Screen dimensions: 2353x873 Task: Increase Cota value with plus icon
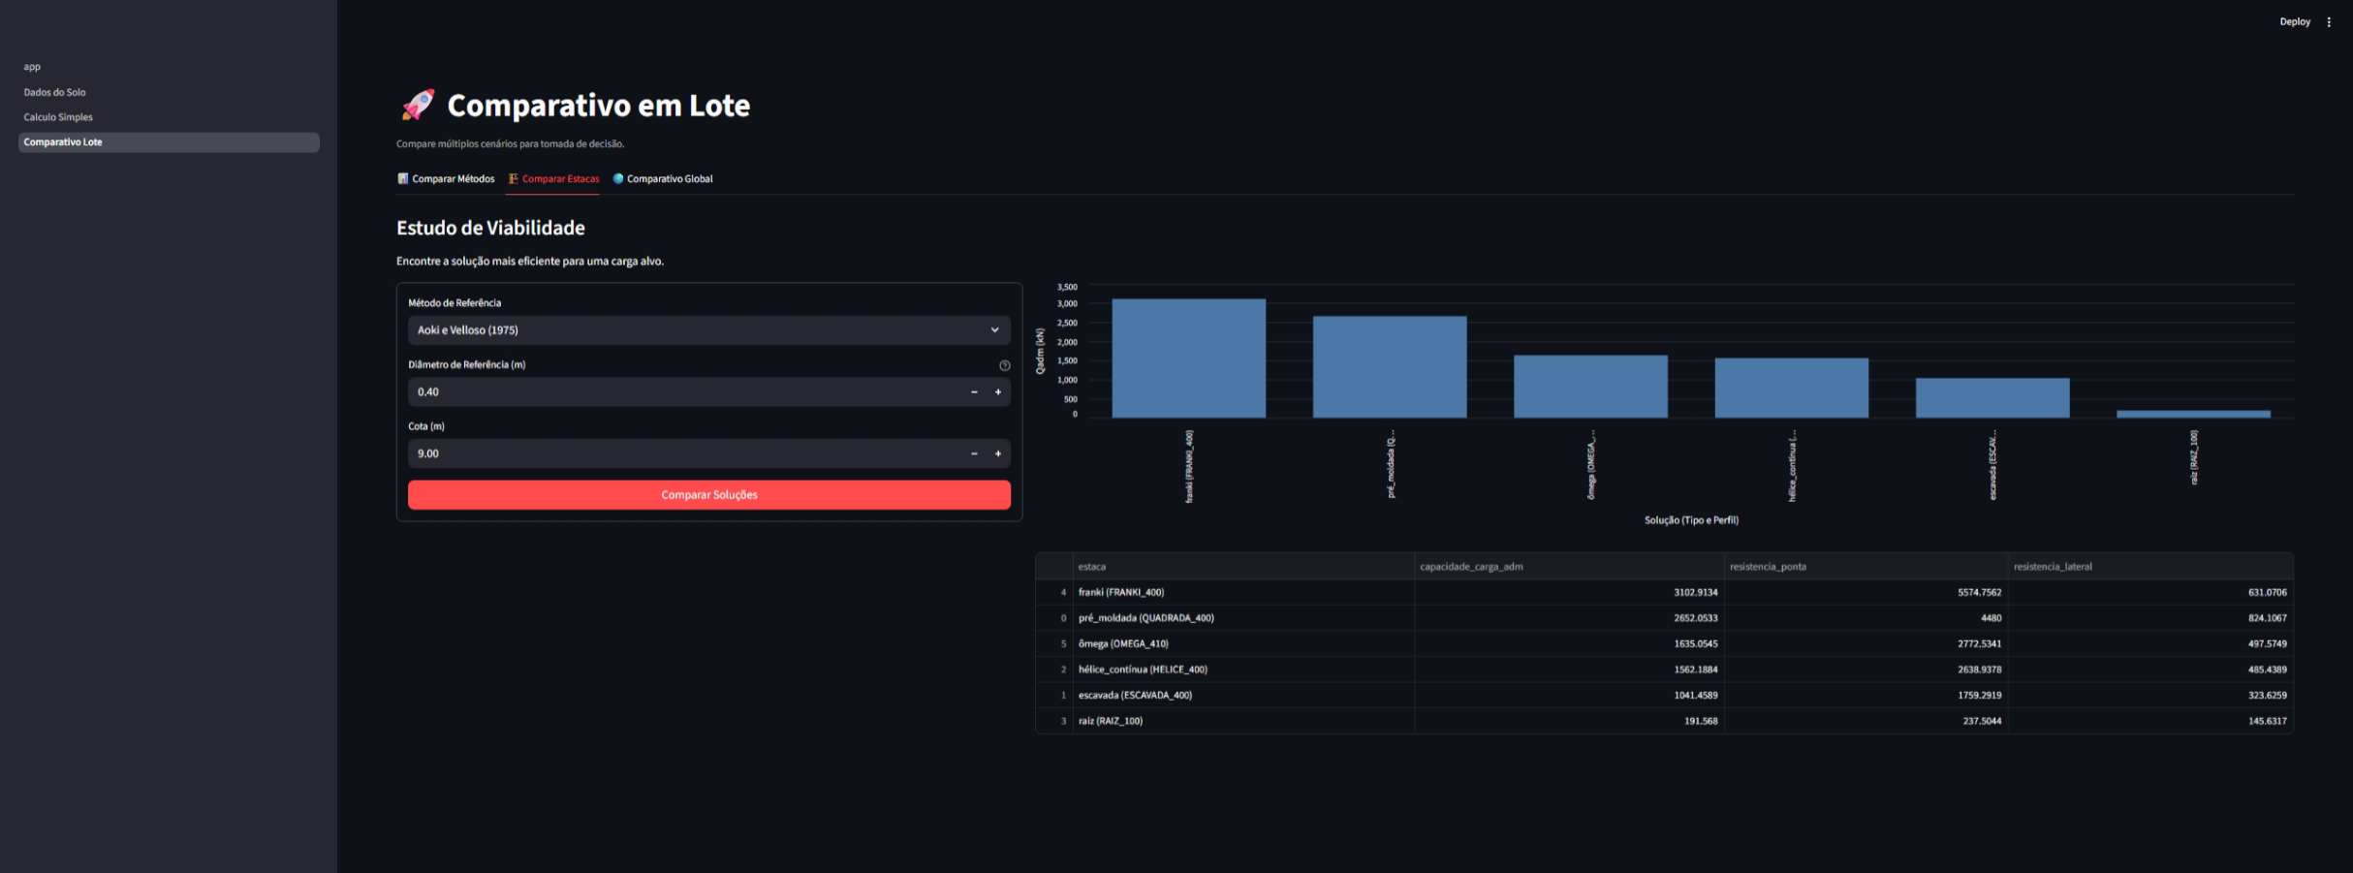998,453
